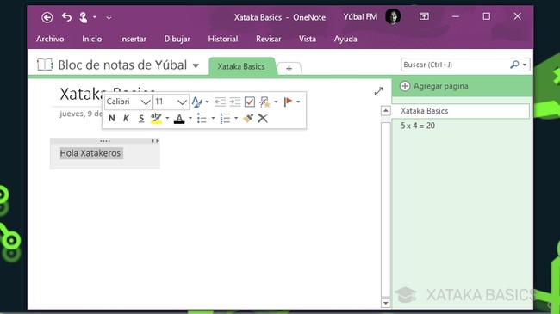Toggle bold N formatting

coord(112,118)
